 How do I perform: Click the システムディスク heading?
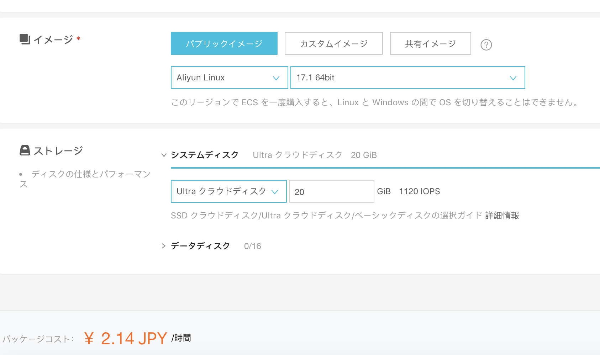[x=205, y=155]
